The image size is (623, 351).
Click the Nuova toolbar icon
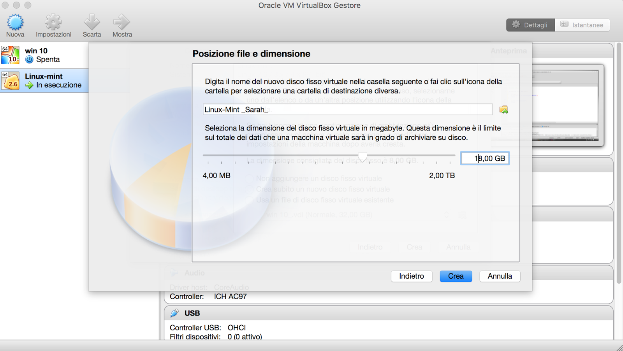(15, 22)
